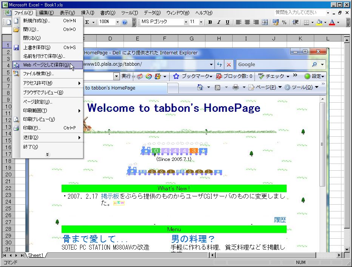Click the red X stop icon in Internet Explorer

click(x=229, y=65)
